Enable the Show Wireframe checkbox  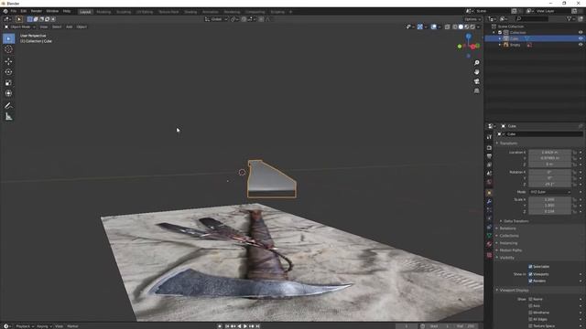pos(530,313)
